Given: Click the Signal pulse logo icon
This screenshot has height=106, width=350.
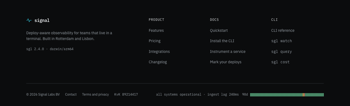Looking at the screenshot, I should pos(29,20).
